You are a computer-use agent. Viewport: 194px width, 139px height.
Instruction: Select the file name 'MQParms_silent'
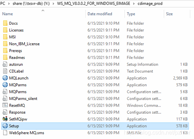coord(23,99)
